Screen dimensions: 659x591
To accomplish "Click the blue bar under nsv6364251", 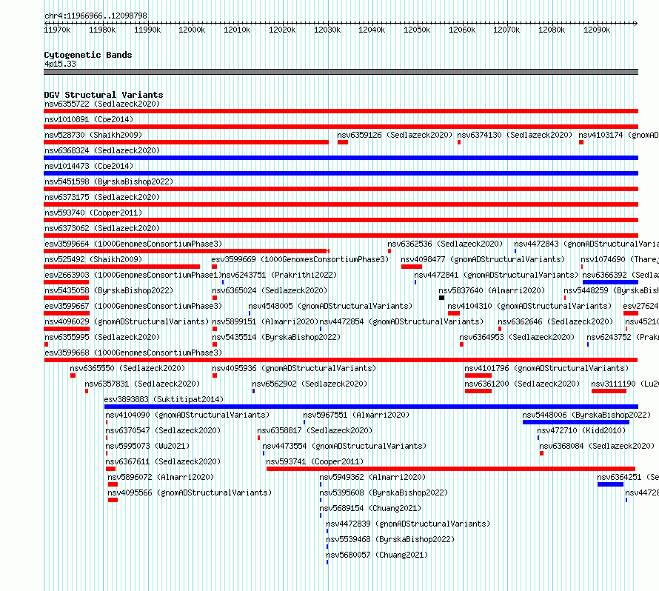I will pyautogui.click(x=610, y=484).
